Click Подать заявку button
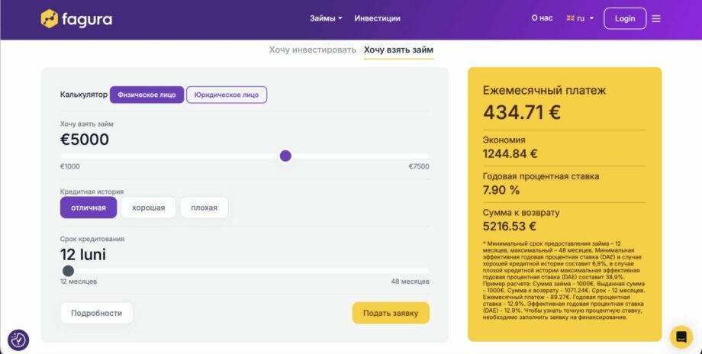702x354 pixels. [391, 313]
